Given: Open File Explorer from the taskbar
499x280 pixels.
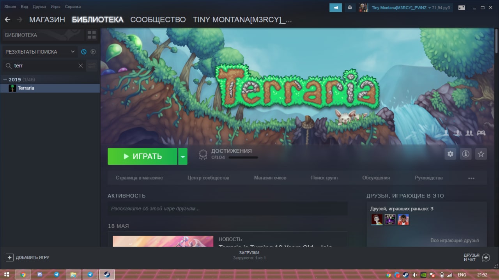Looking at the screenshot, I should (73, 275).
